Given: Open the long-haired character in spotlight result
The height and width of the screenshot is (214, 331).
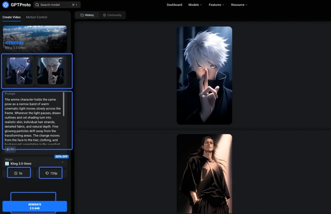Looking at the screenshot, I should pos(204,174).
